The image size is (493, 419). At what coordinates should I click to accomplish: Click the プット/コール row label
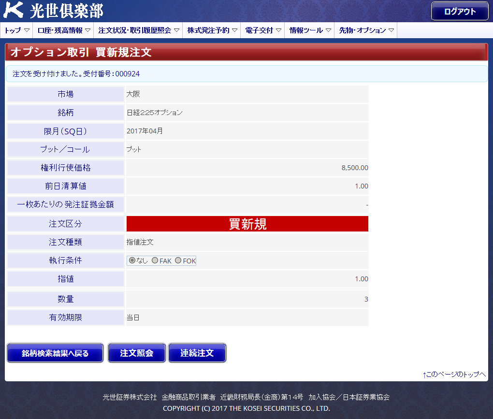tap(66, 149)
